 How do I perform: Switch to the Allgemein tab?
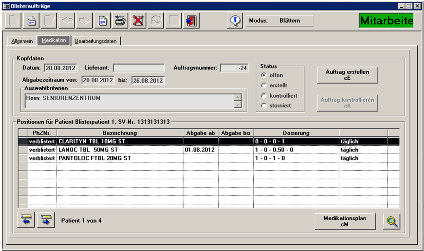[22, 41]
